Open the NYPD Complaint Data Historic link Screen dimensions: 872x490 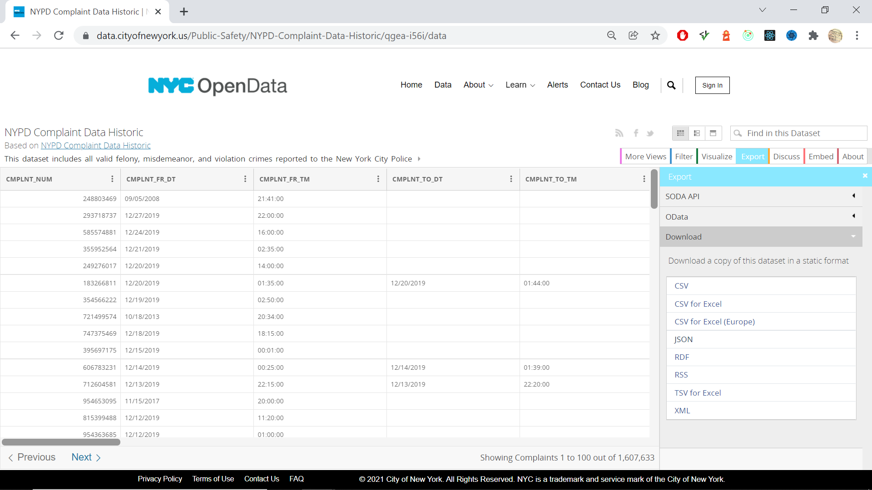tap(96, 146)
